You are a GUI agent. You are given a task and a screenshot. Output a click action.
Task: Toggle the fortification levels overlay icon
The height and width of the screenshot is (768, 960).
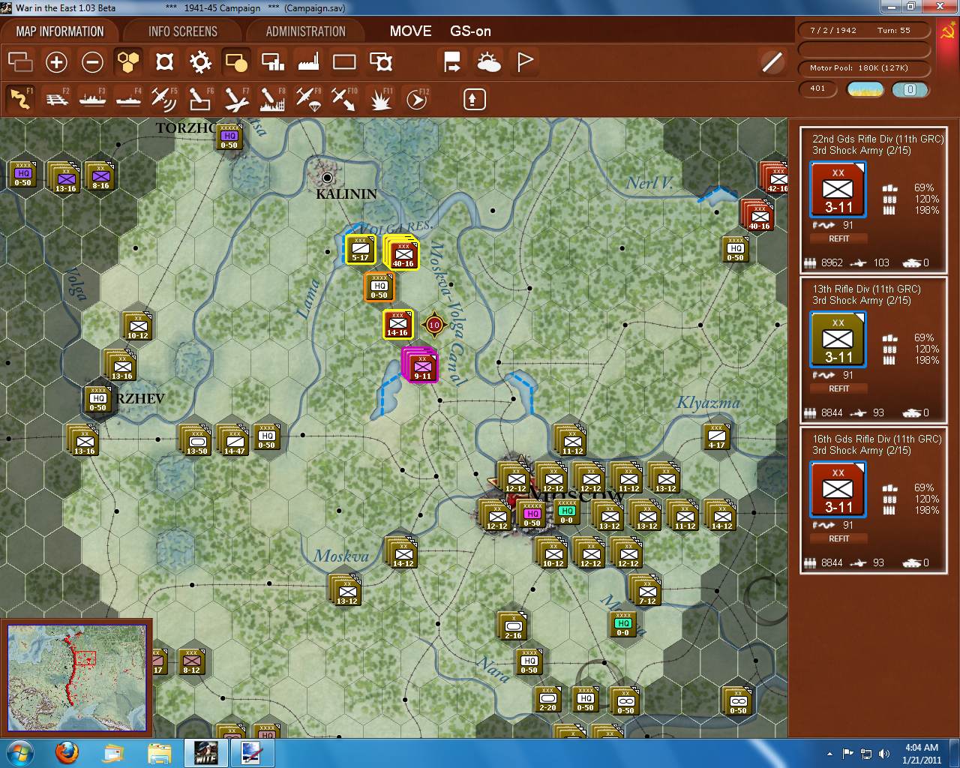click(x=164, y=61)
